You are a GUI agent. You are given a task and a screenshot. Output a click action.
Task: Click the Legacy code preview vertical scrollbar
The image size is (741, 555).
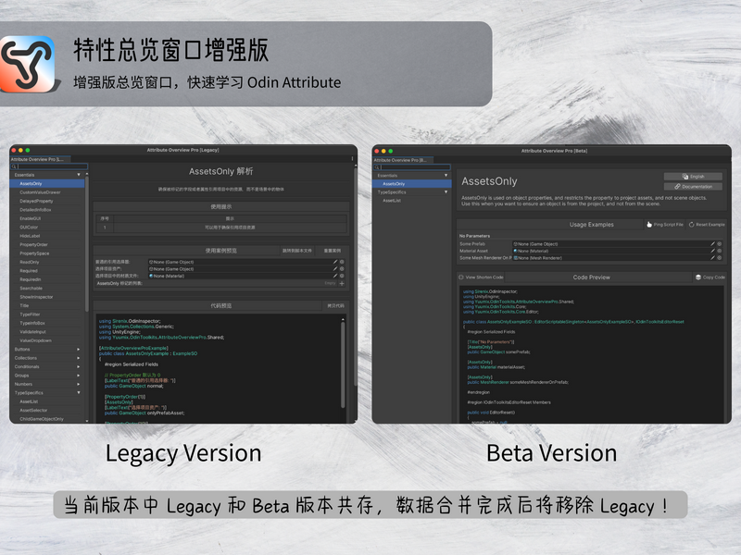tap(343, 364)
